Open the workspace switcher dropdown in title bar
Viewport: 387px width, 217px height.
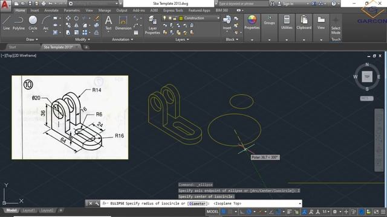pyautogui.click(x=117, y=4)
